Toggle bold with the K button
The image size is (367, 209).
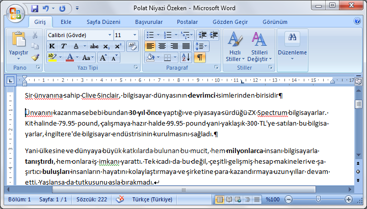pyautogui.click(x=52, y=46)
